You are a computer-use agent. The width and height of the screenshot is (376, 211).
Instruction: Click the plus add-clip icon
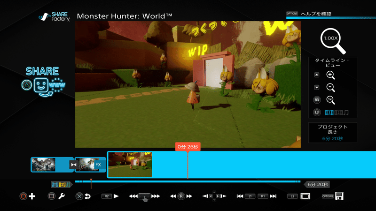tap(32, 196)
